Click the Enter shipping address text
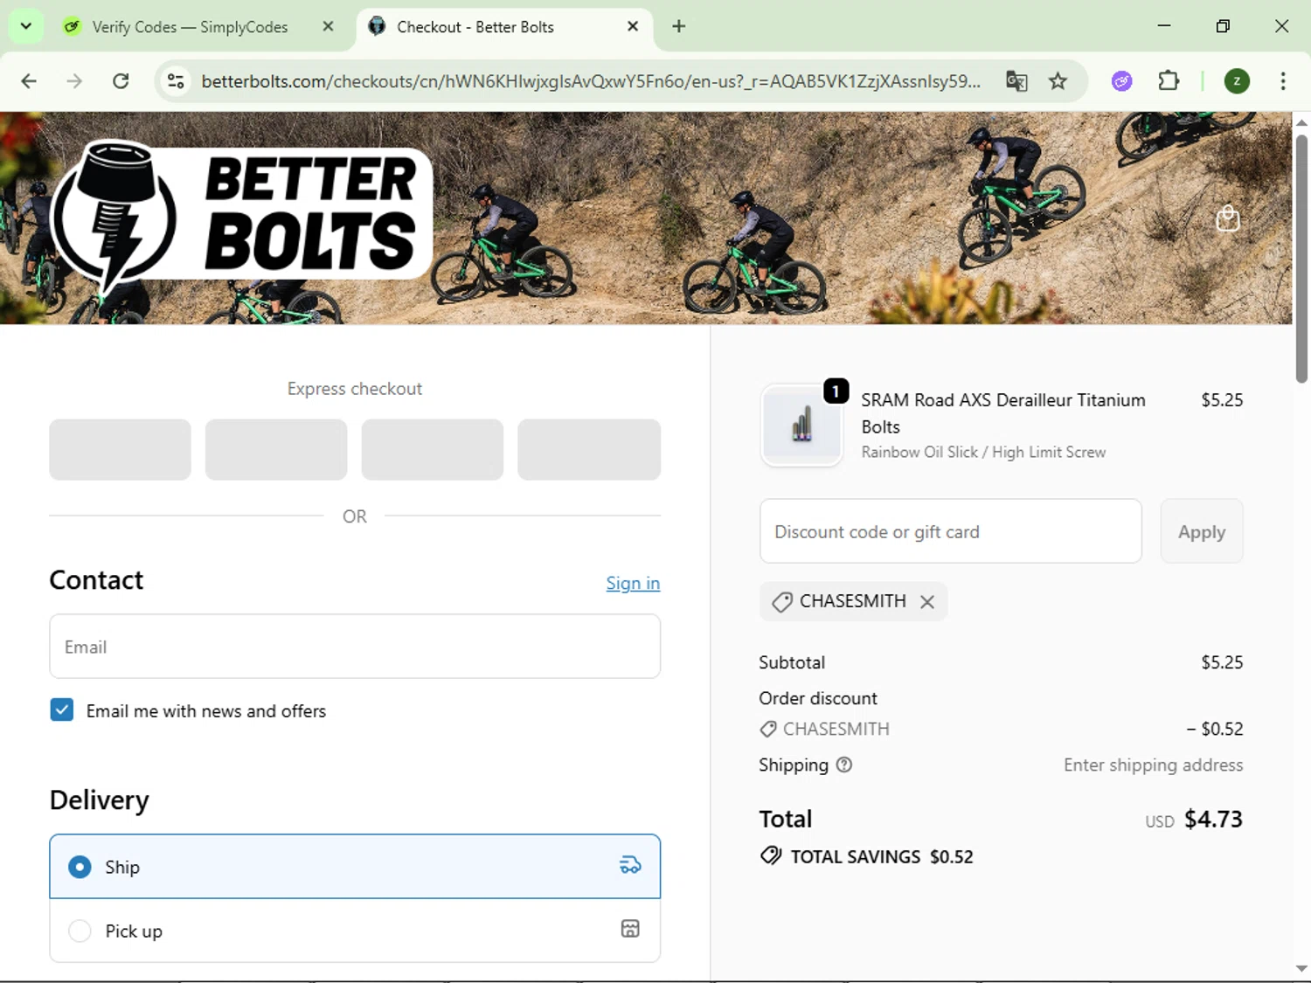The width and height of the screenshot is (1311, 983). coord(1153,765)
